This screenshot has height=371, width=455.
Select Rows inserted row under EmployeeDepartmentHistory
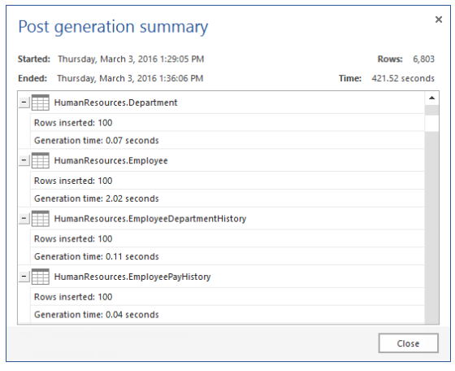tap(227, 239)
